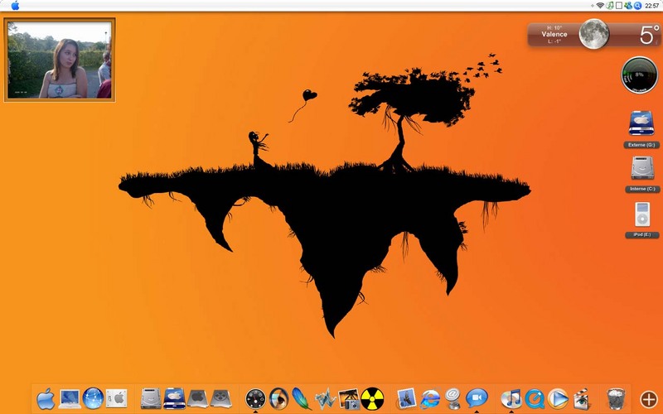
Task: Open the Messenger buddies tray icon
Action: tap(628, 6)
